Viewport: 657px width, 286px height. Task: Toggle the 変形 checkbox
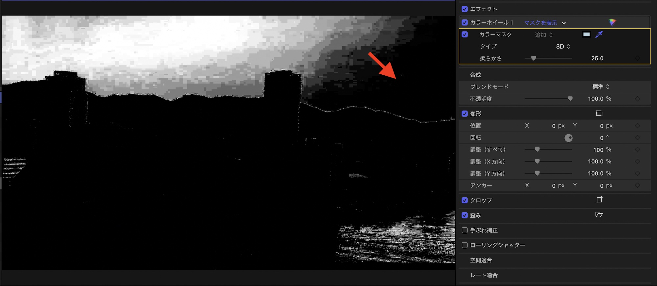coord(464,114)
